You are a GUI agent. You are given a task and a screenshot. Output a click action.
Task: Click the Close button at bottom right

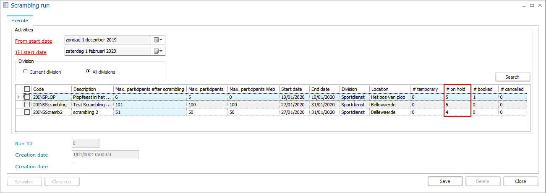point(520,181)
